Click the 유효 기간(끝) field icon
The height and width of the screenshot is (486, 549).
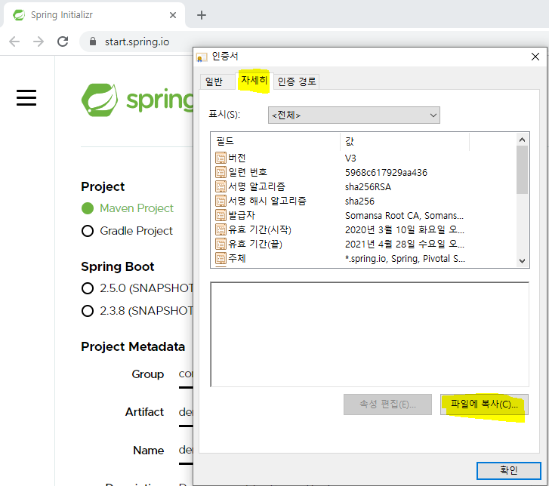pyautogui.click(x=221, y=244)
